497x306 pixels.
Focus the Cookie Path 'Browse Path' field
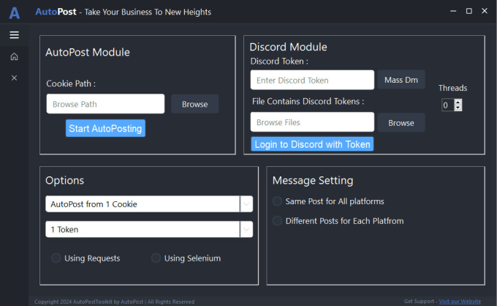tap(105, 104)
